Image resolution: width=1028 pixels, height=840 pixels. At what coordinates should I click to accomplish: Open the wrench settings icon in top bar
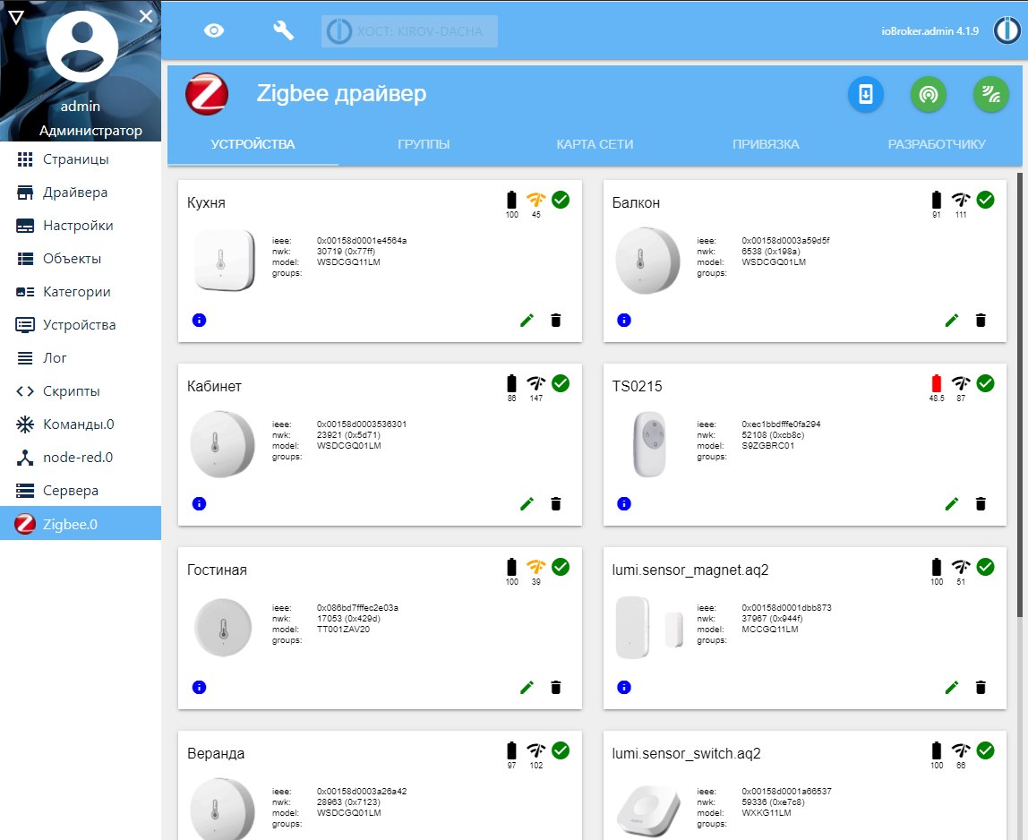coord(283,30)
